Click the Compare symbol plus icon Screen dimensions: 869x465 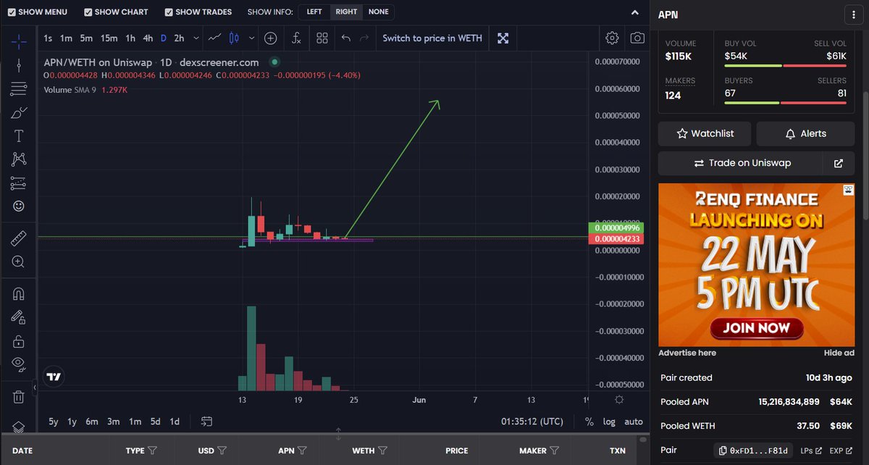[x=270, y=38]
